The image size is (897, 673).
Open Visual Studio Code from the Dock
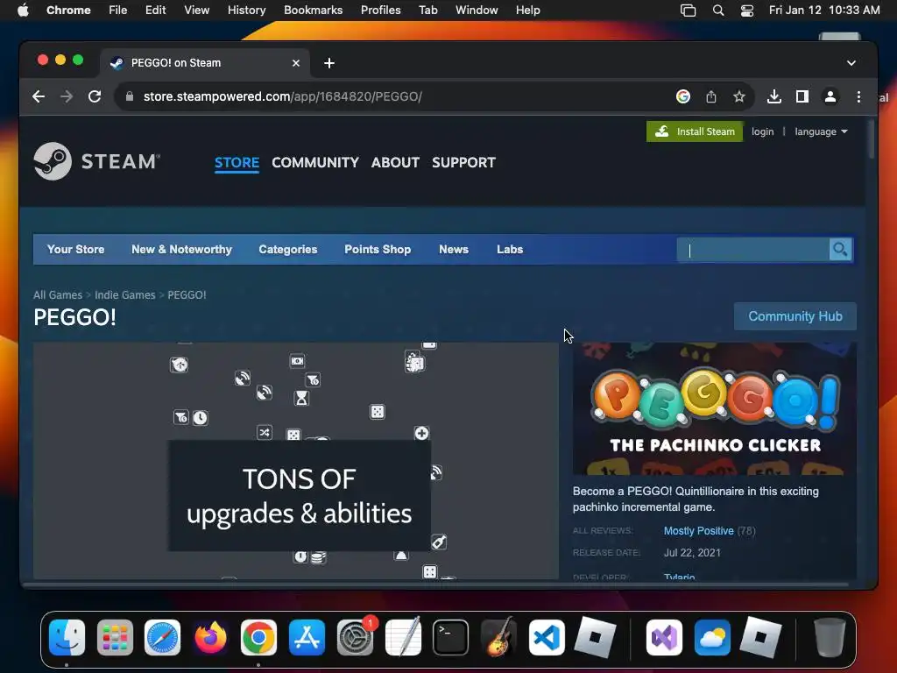pos(547,638)
